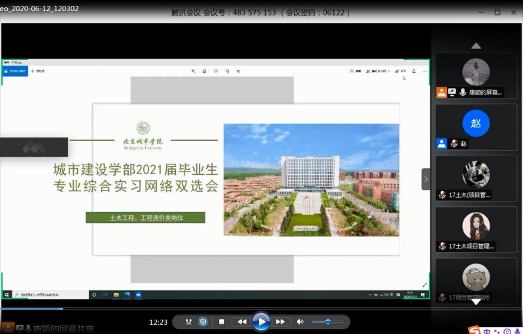Click the rotate icon in Photos toolbar

pos(227,71)
